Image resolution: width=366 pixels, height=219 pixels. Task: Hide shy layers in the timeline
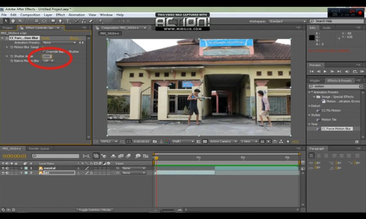coord(113,156)
